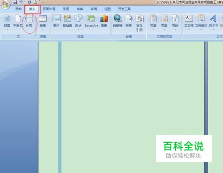Expand the 表格 dropdown arrow
The image size is (223, 173).
click(43, 30)
